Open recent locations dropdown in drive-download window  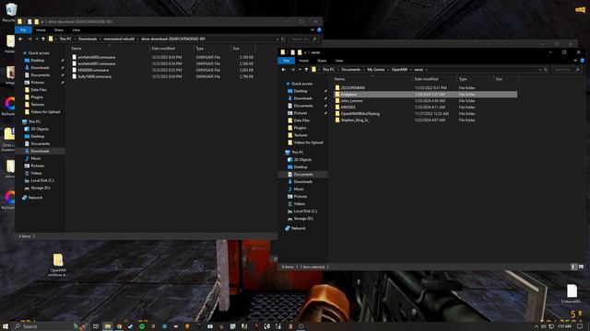(x=37, y=39)
